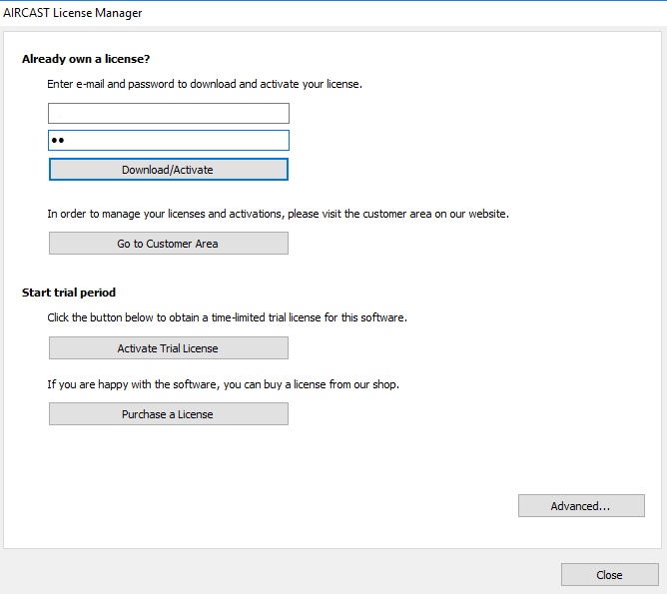Image resolution: width=667 pixels, height=594 pixels.
Task: Click the "obtain a time-limited trial license" text
Action: 227,317
